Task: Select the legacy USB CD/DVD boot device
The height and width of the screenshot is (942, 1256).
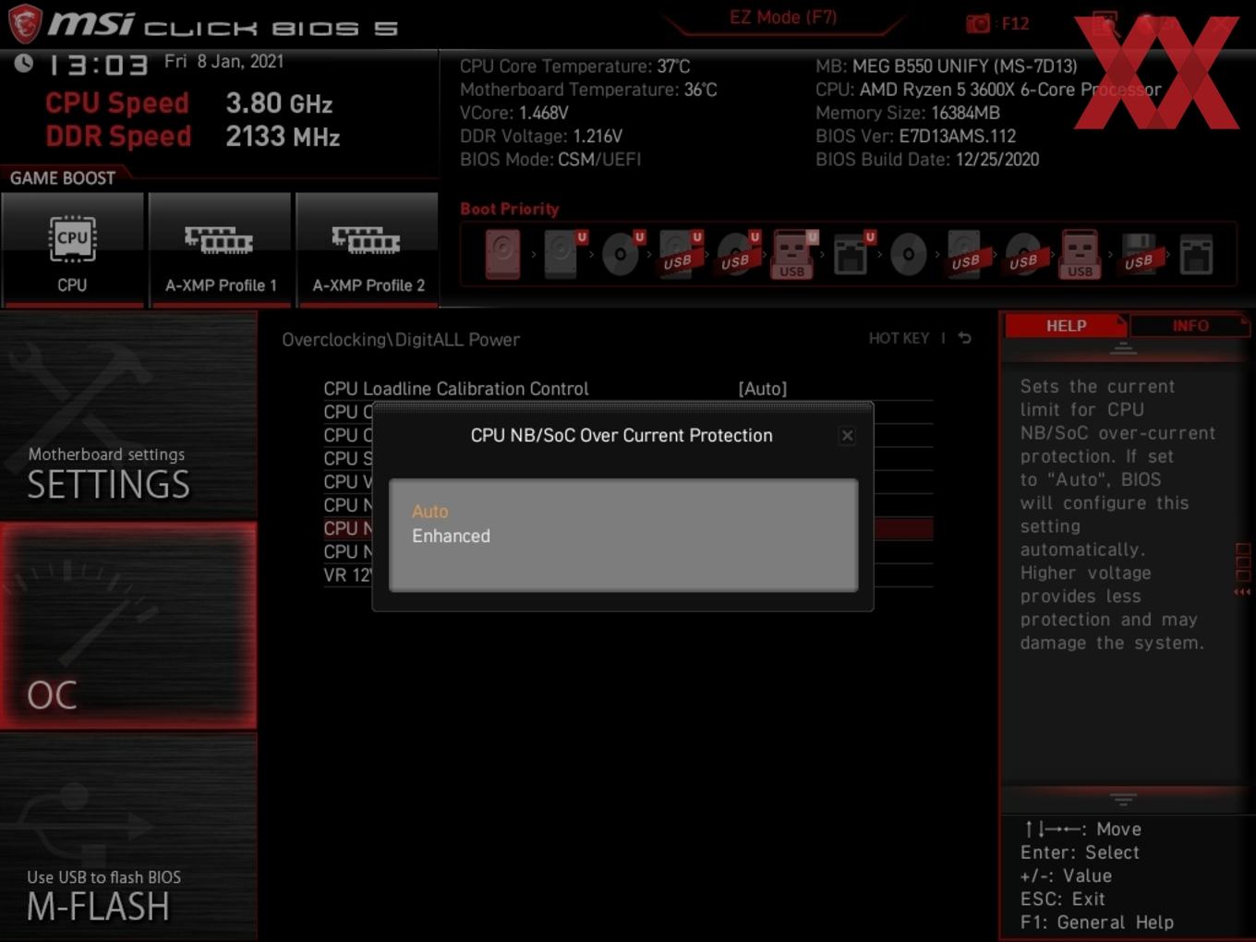Action: 1023,254
